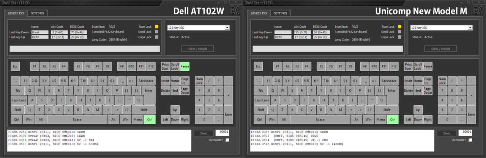Click Save button in Dell AT102W window
Screen dimensions: 486x158
[204, 133]
